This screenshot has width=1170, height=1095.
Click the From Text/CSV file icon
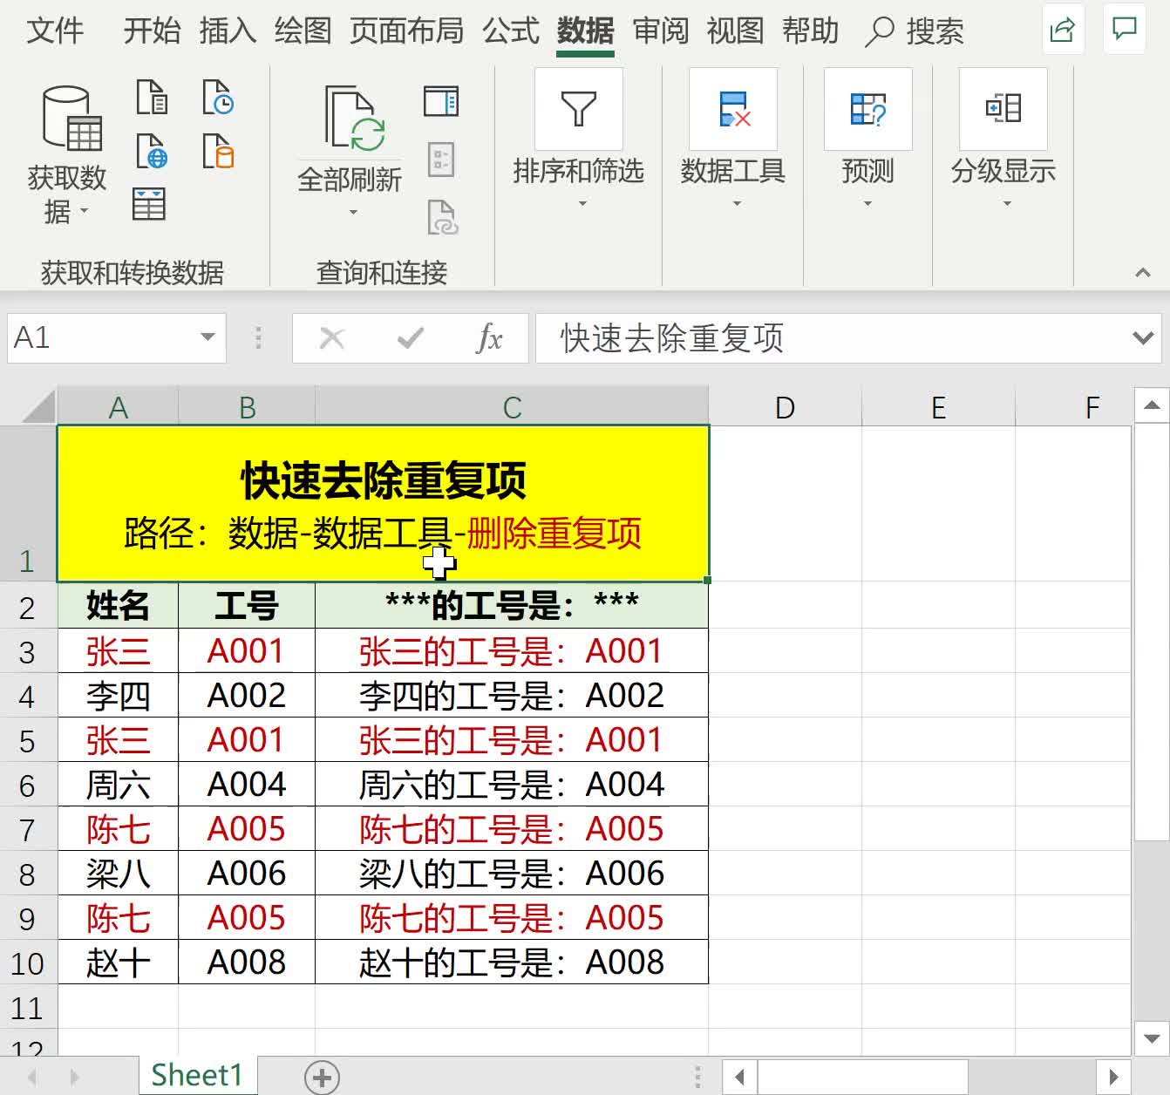[152, 98]
